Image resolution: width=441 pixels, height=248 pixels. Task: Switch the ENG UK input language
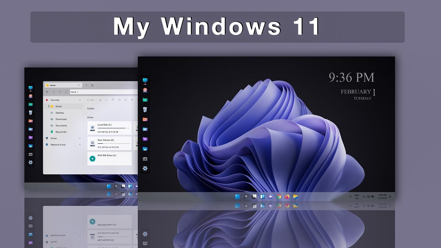357,197
